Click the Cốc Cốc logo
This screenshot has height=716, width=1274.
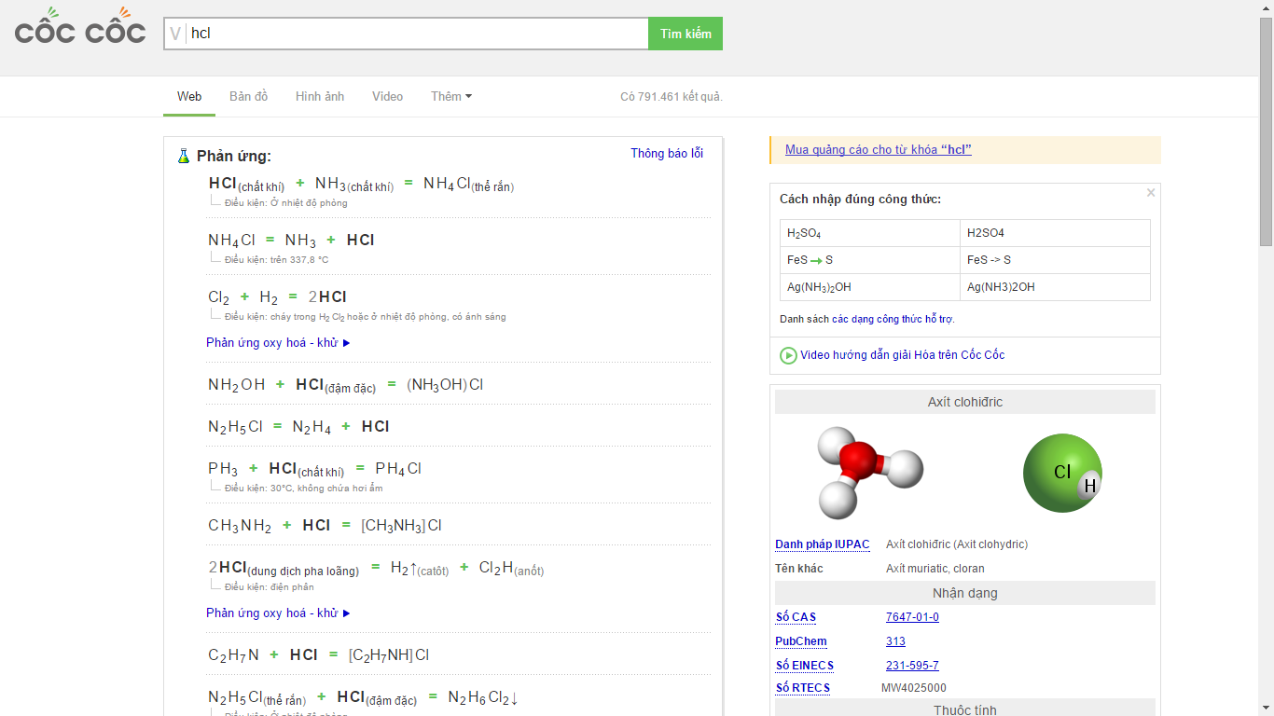pos(80,29)
